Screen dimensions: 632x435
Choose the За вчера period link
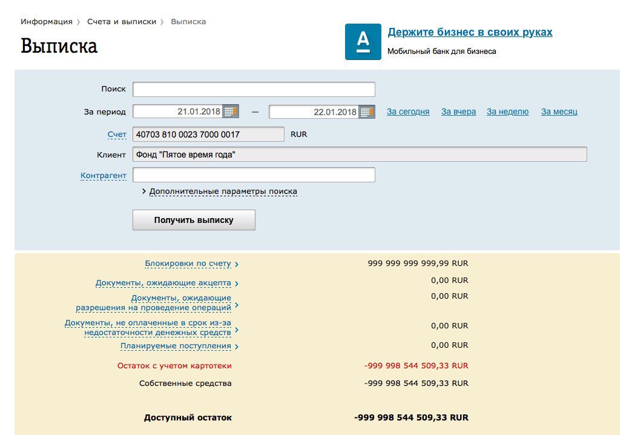click(x=458, y=111)
